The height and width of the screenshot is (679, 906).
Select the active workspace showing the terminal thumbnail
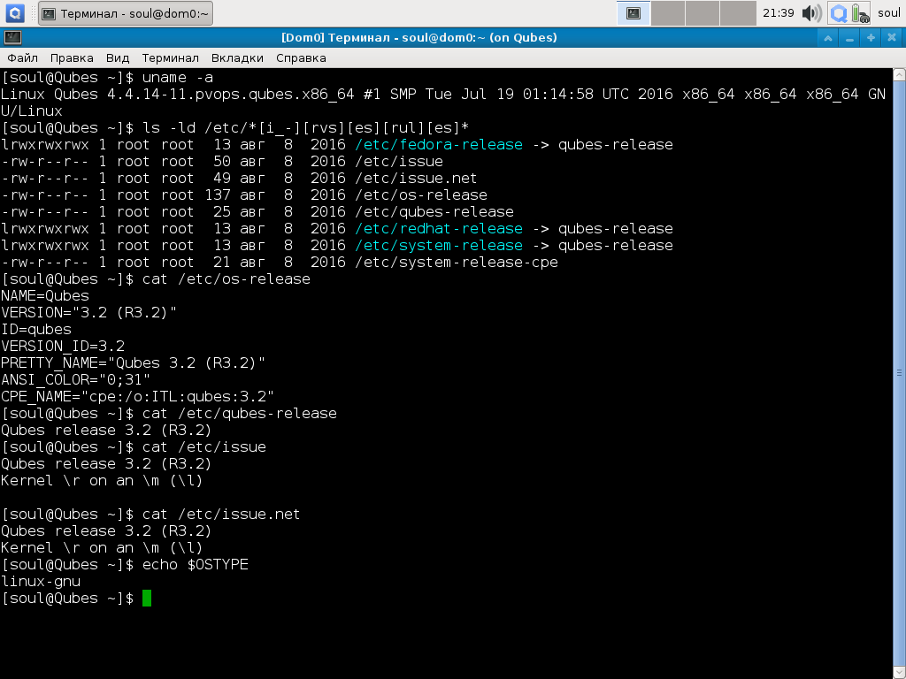[633, 13]
